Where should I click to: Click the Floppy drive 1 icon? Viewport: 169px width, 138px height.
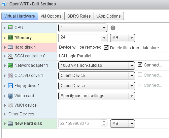[x=10, y=86]
